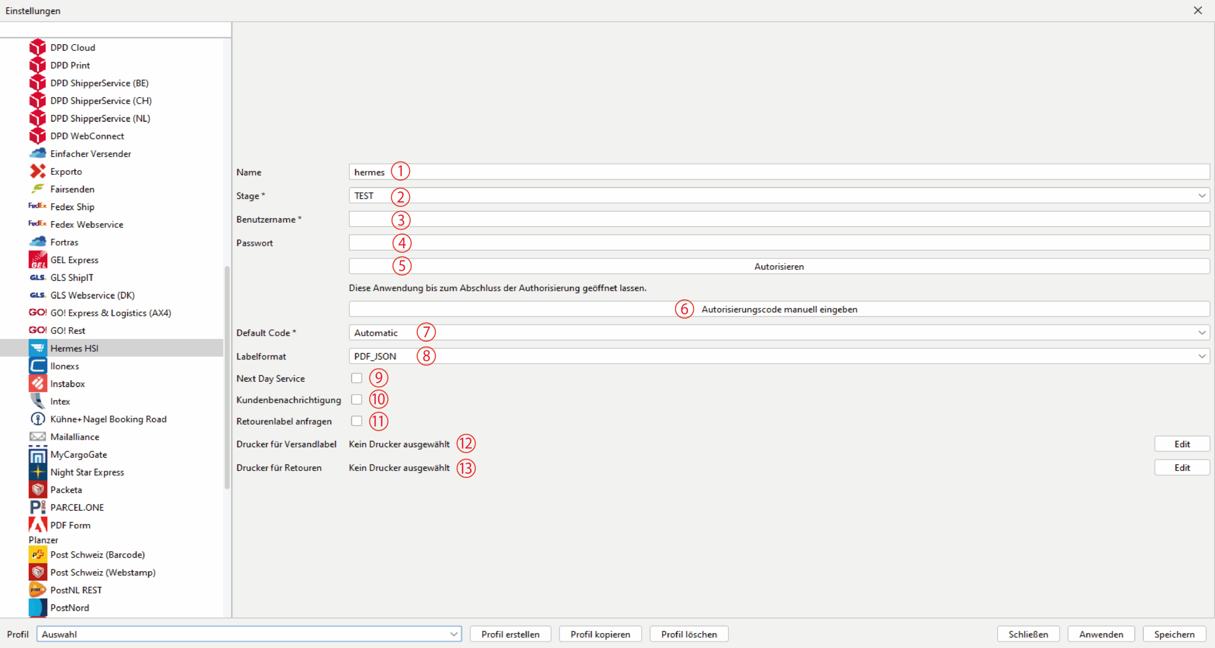Click Post Schweiz (Webstamp) icon

coord(37,573)
